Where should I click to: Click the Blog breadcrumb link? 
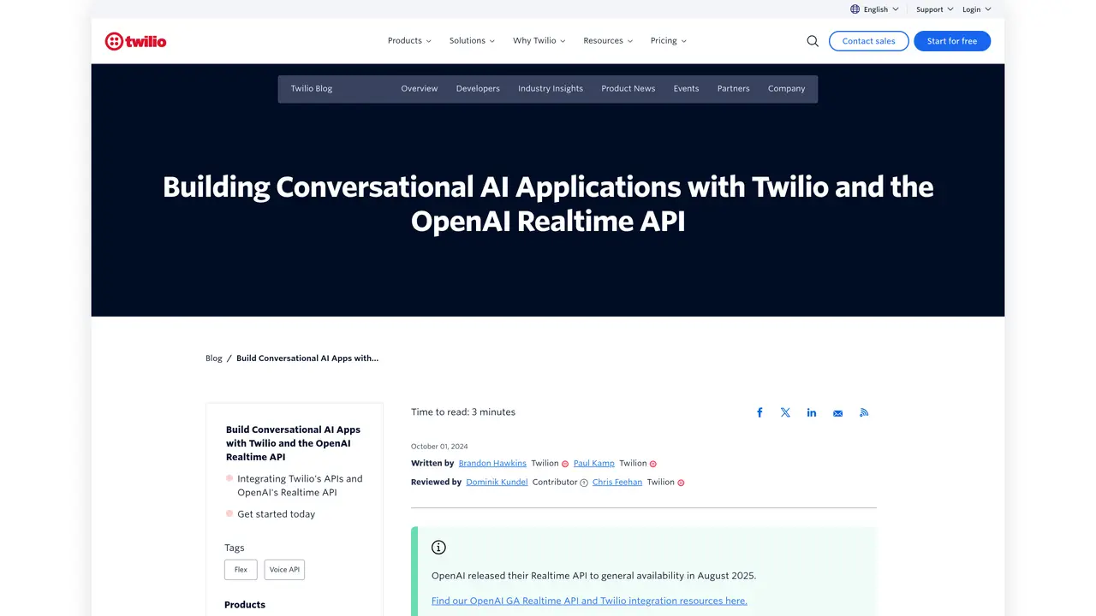(x=214, y=358)
